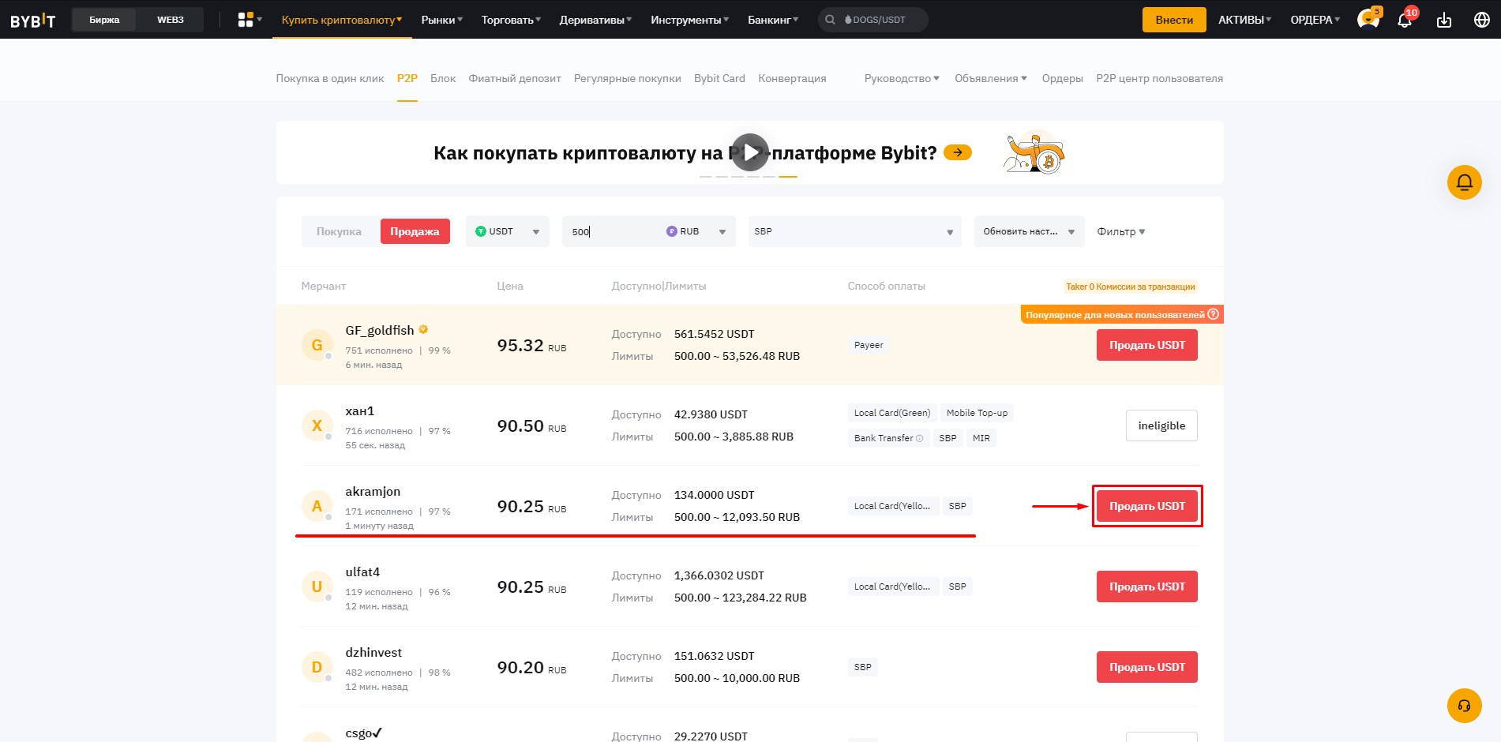This screenshot has height=742, width=1501.
Task: Open the Обновить настройки dropdown
Action: point(1030,231)
